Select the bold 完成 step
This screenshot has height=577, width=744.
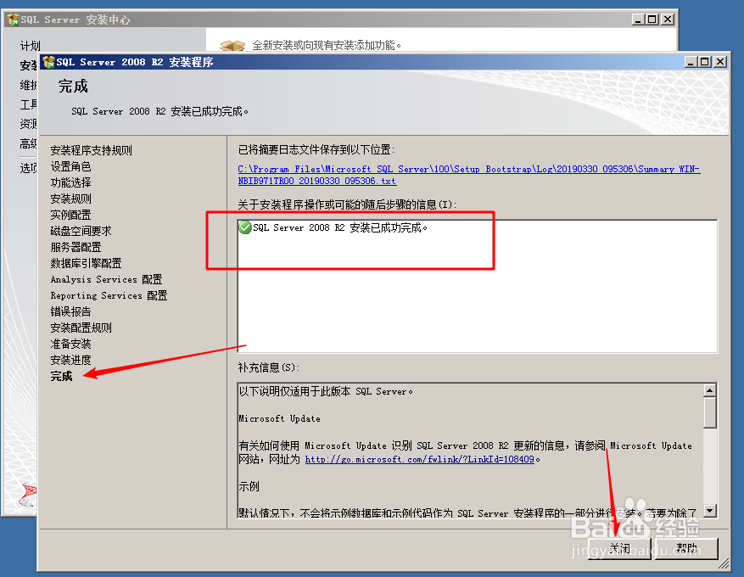coord(62,376)
